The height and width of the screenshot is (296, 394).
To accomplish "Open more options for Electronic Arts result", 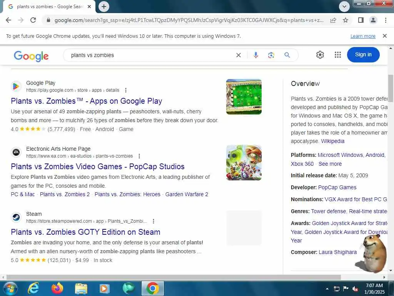I will pos(139,156).
